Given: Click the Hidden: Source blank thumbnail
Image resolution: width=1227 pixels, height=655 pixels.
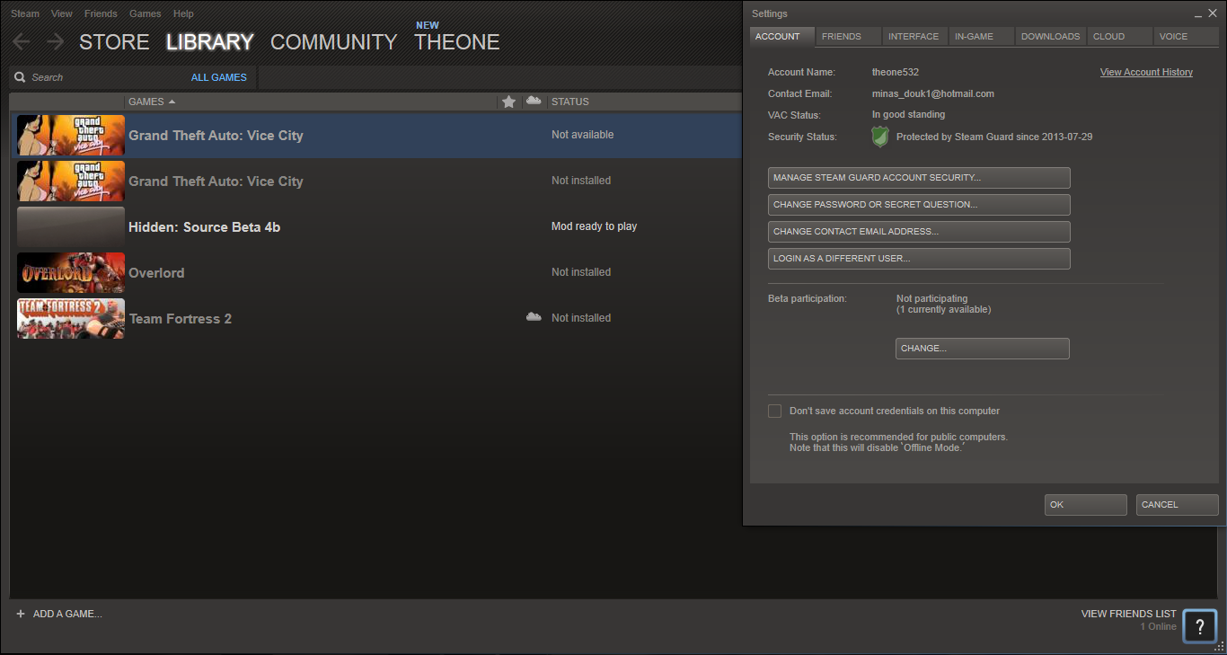Looking at the screenshot, I should tap(71, 226).
